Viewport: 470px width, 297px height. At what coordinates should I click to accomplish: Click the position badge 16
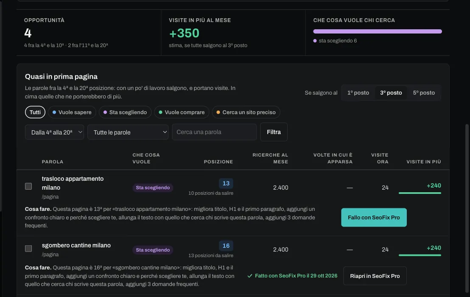coord(226,246)
